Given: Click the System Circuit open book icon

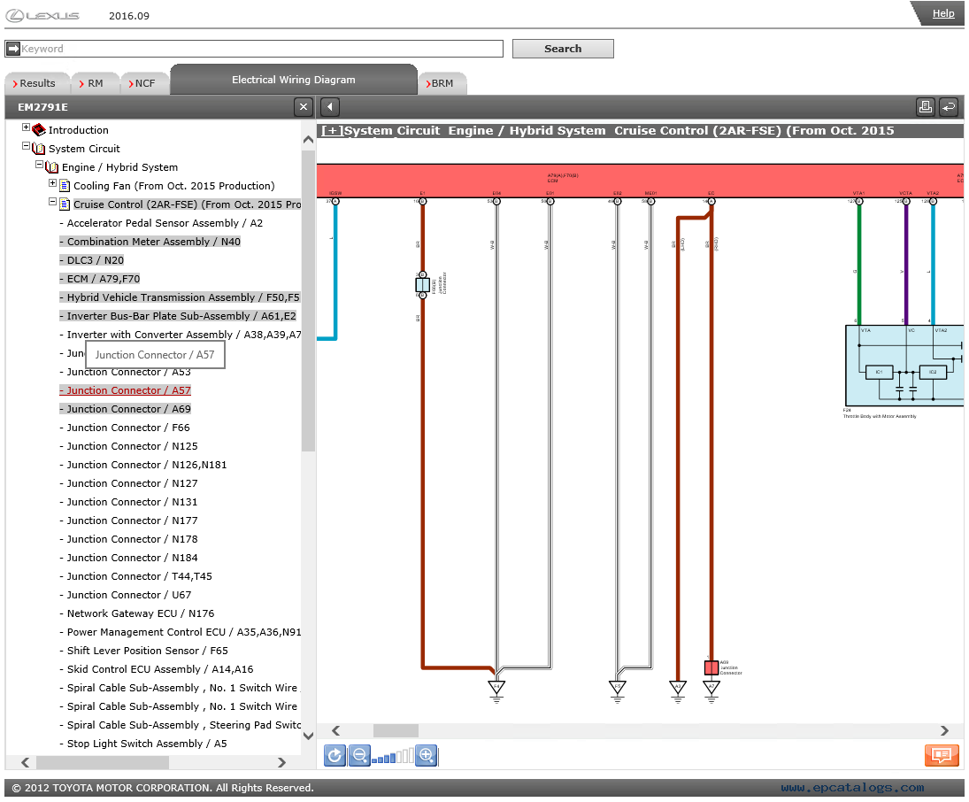Looking at the screenshot, I should pos(39,149).
